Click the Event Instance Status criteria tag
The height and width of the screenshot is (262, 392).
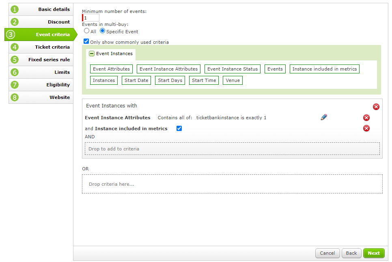(x=233, y=69)
